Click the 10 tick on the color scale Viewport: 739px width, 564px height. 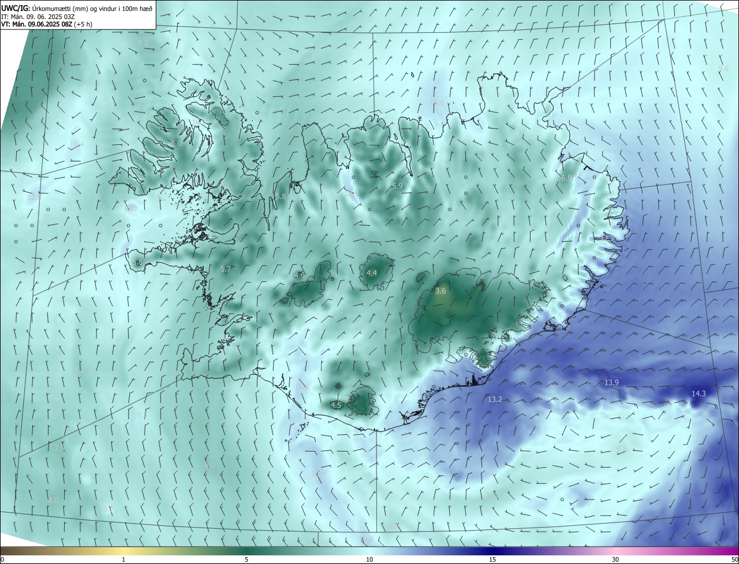[x=369, y=560]
